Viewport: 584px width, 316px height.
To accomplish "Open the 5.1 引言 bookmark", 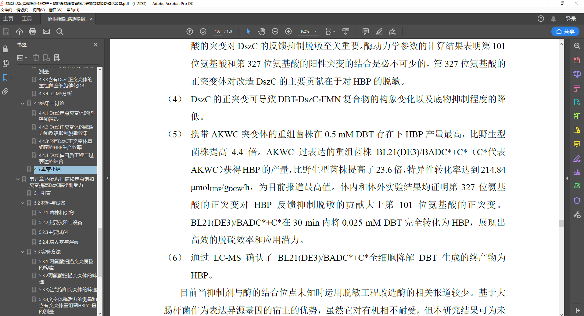I will 42,193.
